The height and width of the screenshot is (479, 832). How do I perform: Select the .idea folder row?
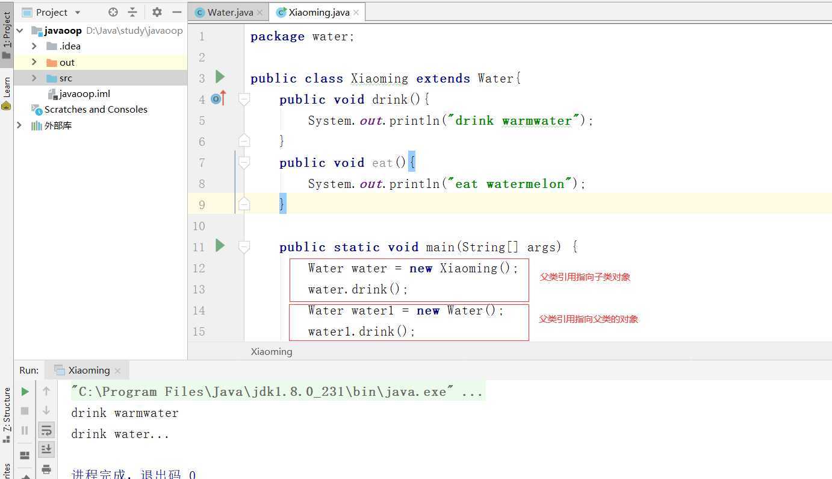pyautogui.click(x=101, y=46)
